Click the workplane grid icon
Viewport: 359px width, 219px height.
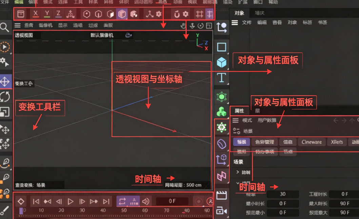199,14
